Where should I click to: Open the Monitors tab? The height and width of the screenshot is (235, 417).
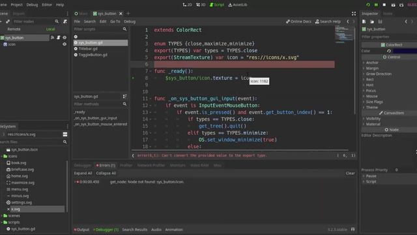click(178, 165)
